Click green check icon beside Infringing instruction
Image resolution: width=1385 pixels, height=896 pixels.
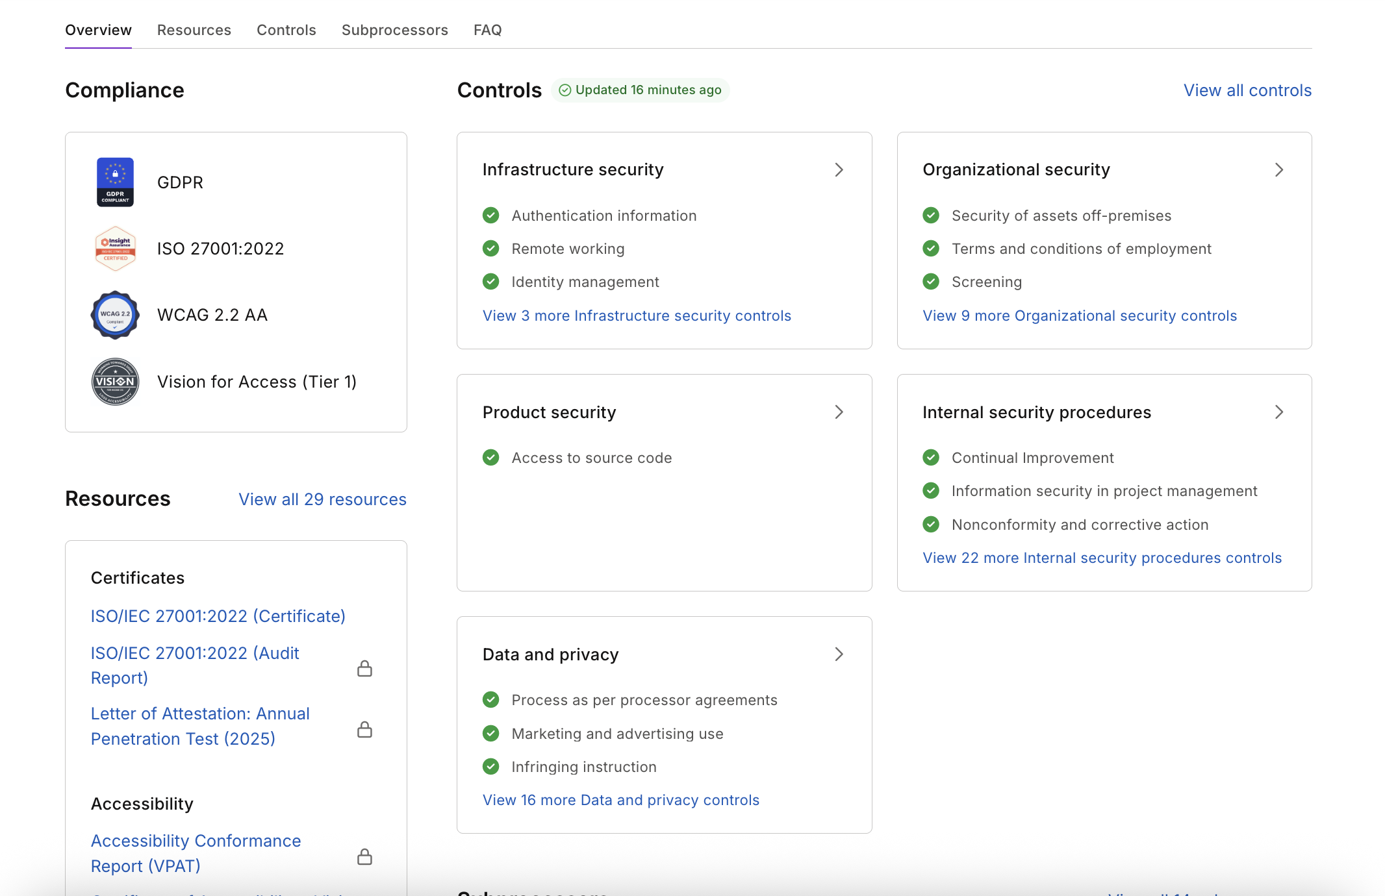pos(491,767)
